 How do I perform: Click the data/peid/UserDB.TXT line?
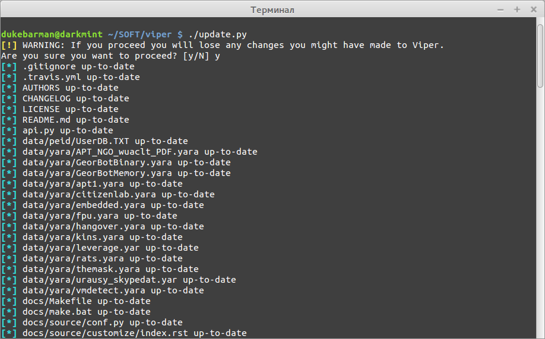(x=105, y=141)
